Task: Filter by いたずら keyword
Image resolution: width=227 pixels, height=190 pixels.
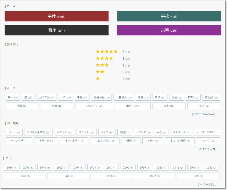Action: (94, 106)
